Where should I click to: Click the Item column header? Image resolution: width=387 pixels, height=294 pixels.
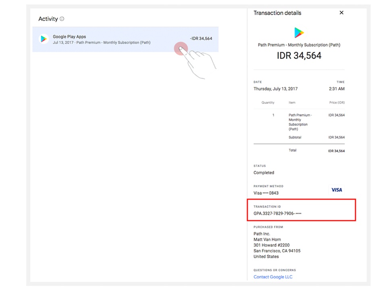tap(292, 102)
